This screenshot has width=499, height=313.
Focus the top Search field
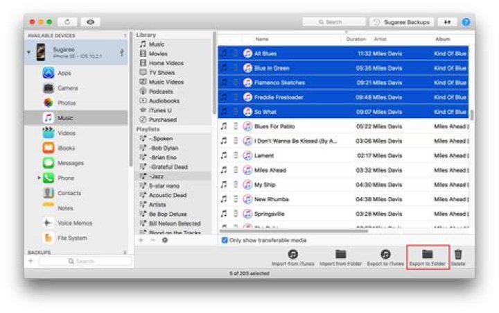coord(334,22)
